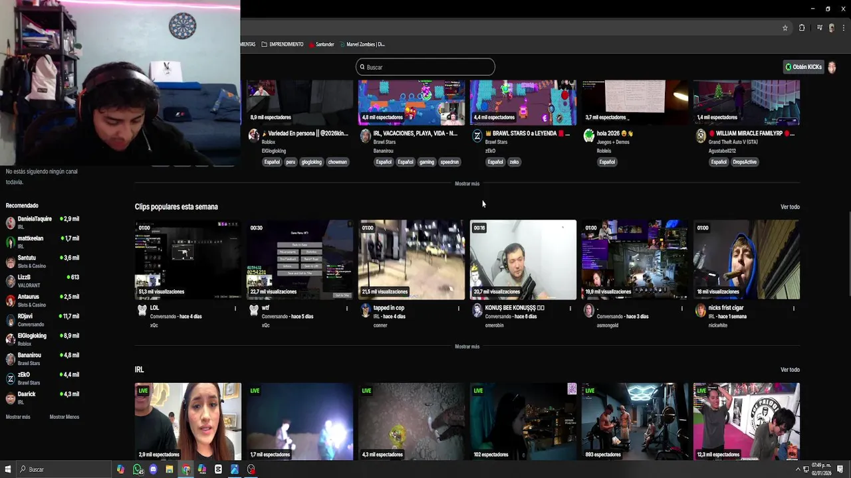Viewport: 851px width, 478px height.
Task: Show more recommended channels in sidebar
Action: coord(18,417)
